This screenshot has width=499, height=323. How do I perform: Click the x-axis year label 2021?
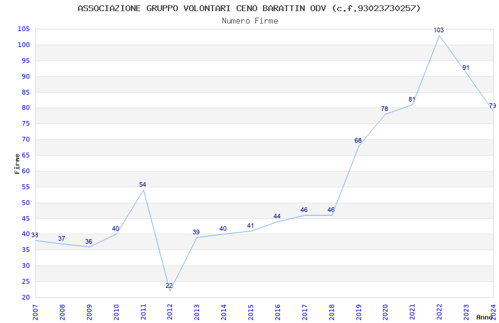coord(413,312)
